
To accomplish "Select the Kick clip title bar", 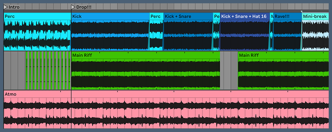I will 110,16.
